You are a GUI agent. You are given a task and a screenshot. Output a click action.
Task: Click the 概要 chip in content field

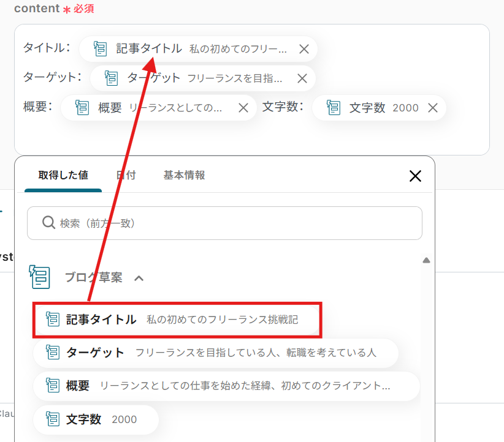(158, 108)
